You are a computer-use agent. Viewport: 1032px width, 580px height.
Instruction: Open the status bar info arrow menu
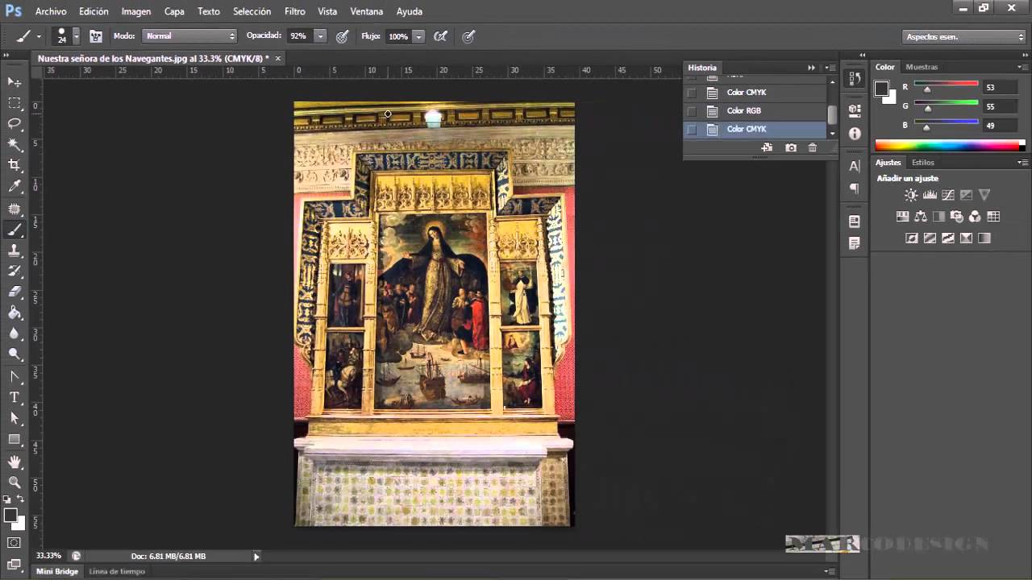[x=256, y=557]
